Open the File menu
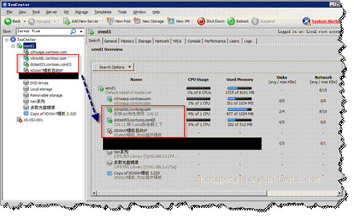This screenshot has width=354, height=217. 10,12
